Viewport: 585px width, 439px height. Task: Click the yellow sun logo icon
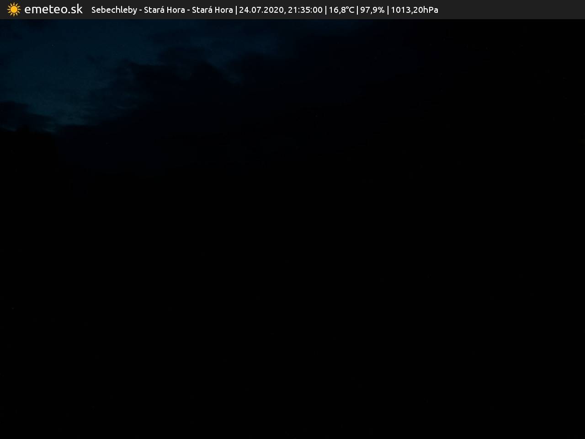[14, 10]
